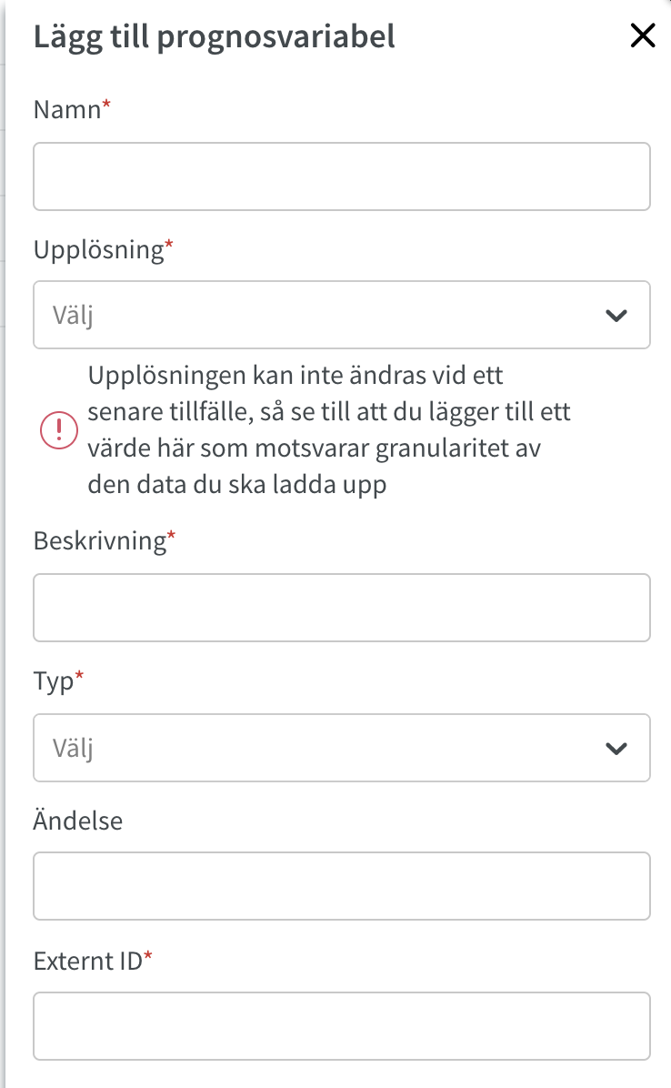
Task: Focus the Externt ID text field
Action: click(342, 1026)
